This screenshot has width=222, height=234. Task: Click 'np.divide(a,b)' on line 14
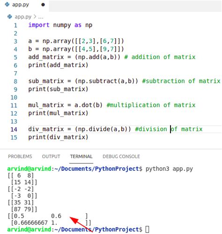[103, 129]
